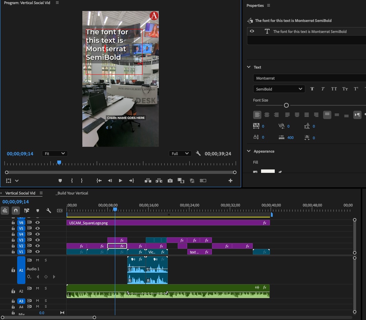Apply Faux Bold text style
The height and width of the screenshot is (320, 366).
click(312, 89)
